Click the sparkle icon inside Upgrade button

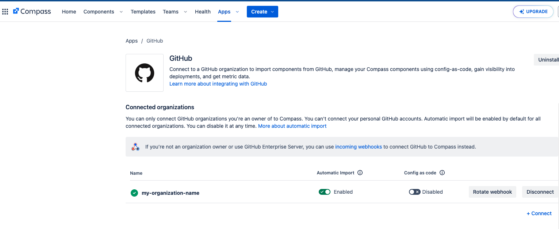click(x=521, y=11)
